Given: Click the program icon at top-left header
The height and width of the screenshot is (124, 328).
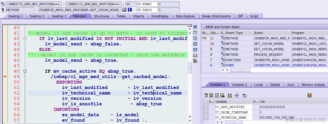Looking at the screenshot, I should coord(3,4).
